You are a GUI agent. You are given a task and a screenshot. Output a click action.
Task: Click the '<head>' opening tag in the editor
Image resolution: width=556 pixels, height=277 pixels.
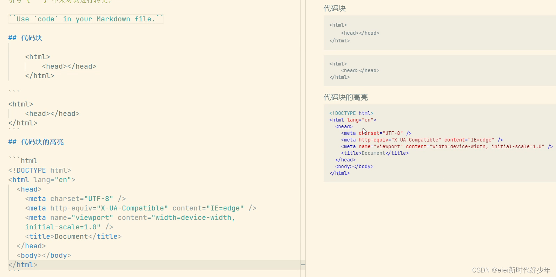click(29, 189)
